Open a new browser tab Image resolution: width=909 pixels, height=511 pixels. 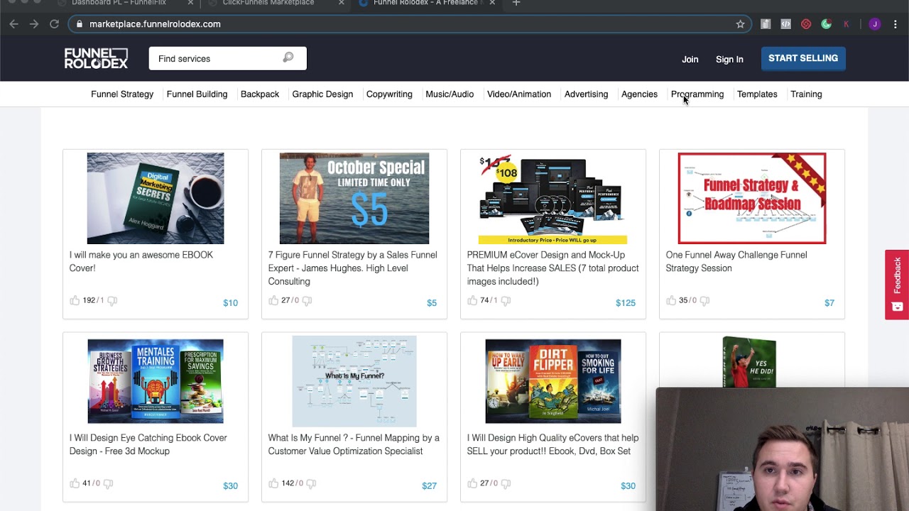click(516, 3)
